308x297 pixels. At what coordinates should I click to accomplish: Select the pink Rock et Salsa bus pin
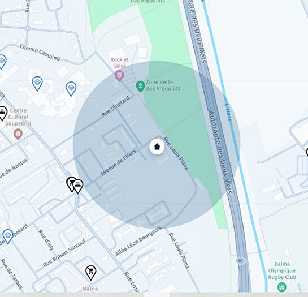coord(119,76)
